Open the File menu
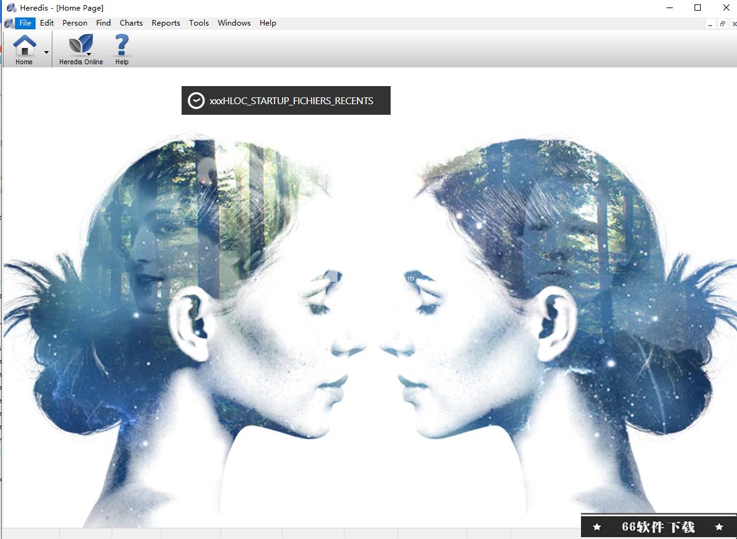Viewport: 737px width, 539px height. point(26,23)
